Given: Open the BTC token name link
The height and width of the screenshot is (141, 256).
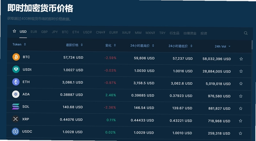Looking at the screenshot, I should tap(26, 57).
